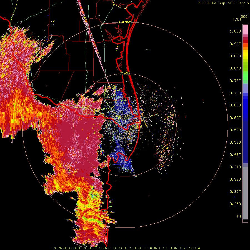Click the 100 NMI range ring label
Screen dimensions: 250x250
[125, 22]
